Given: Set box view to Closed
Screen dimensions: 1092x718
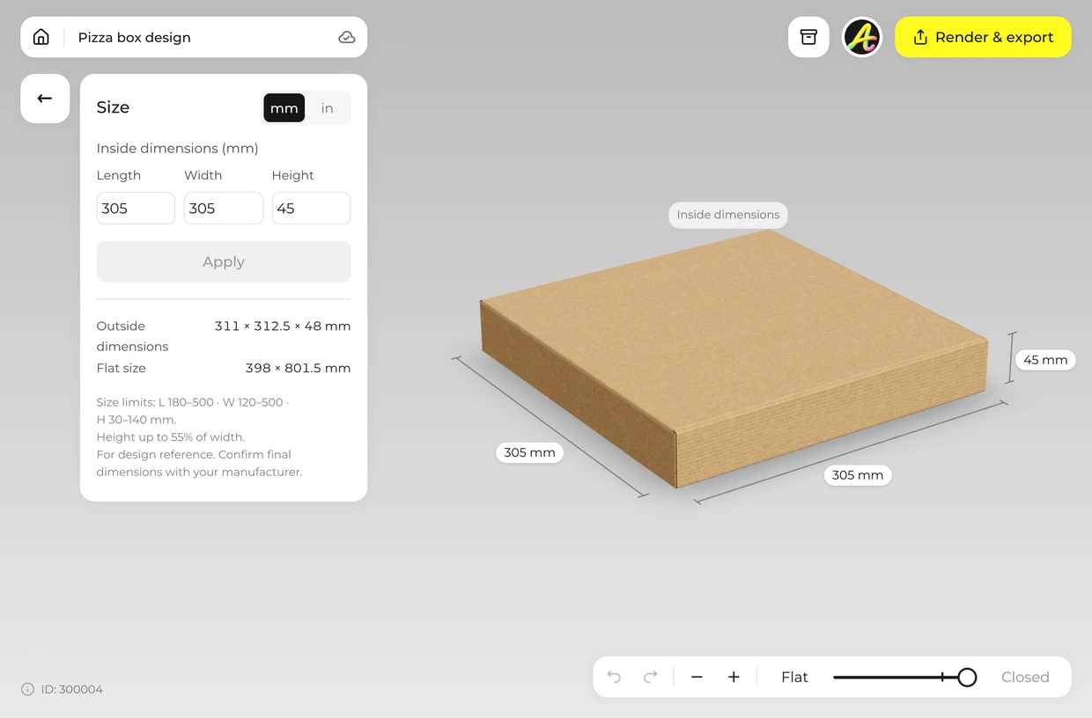Looking at the screenshot, I should point(1025,677).
